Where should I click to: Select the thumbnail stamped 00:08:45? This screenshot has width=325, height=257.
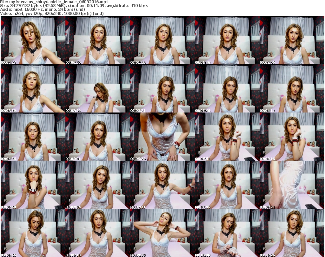33,233
